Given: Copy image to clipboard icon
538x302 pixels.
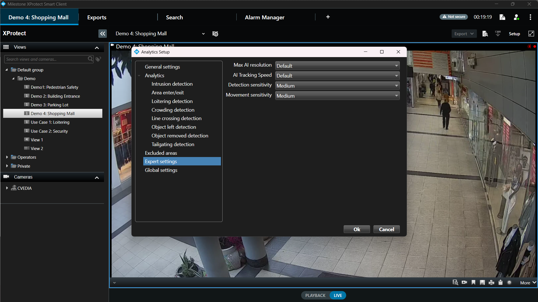Looking at the screenshot, I should click(500, 282).
